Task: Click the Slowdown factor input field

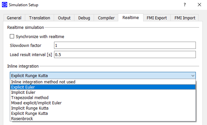Action: (x=125, y=45)
